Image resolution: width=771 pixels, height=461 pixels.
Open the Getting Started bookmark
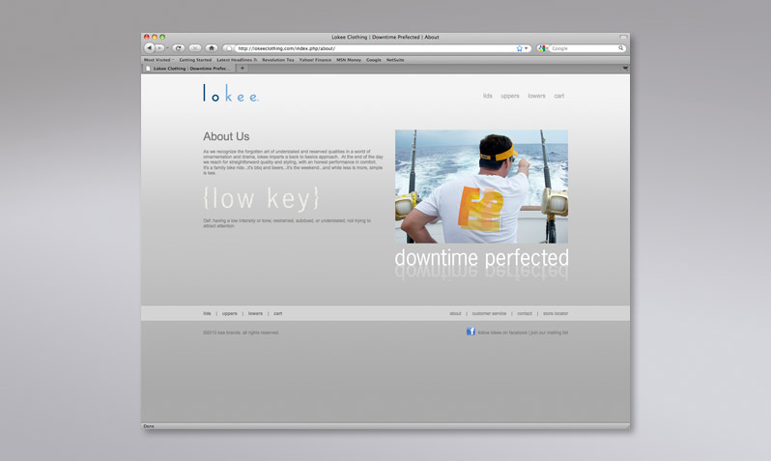tap(195, 60)
